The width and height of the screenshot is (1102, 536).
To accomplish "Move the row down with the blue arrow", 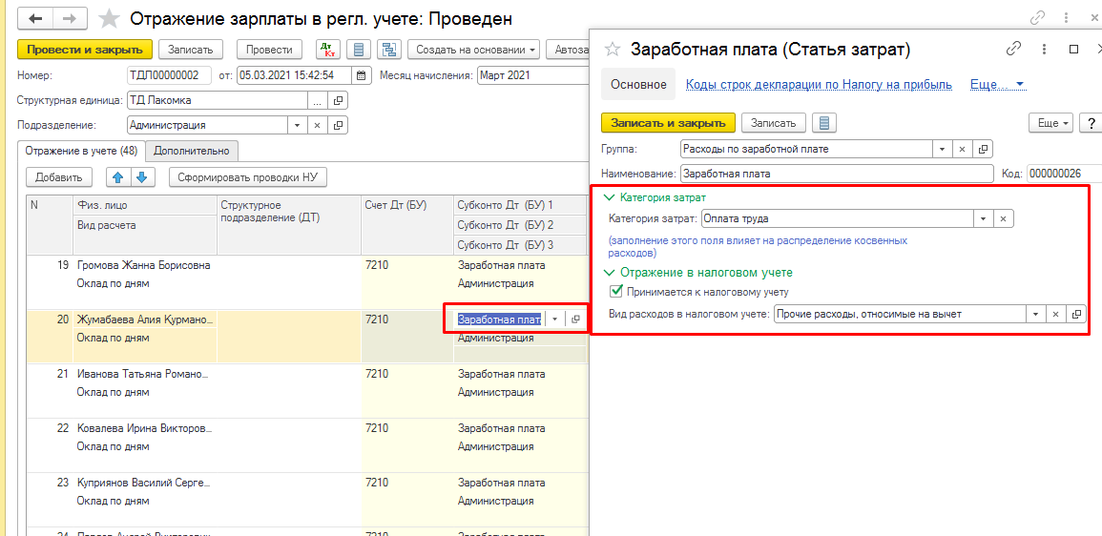I will [141, 177].
